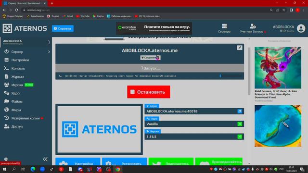
Task: Open the Серверы servers list
Action: point(224,28)
